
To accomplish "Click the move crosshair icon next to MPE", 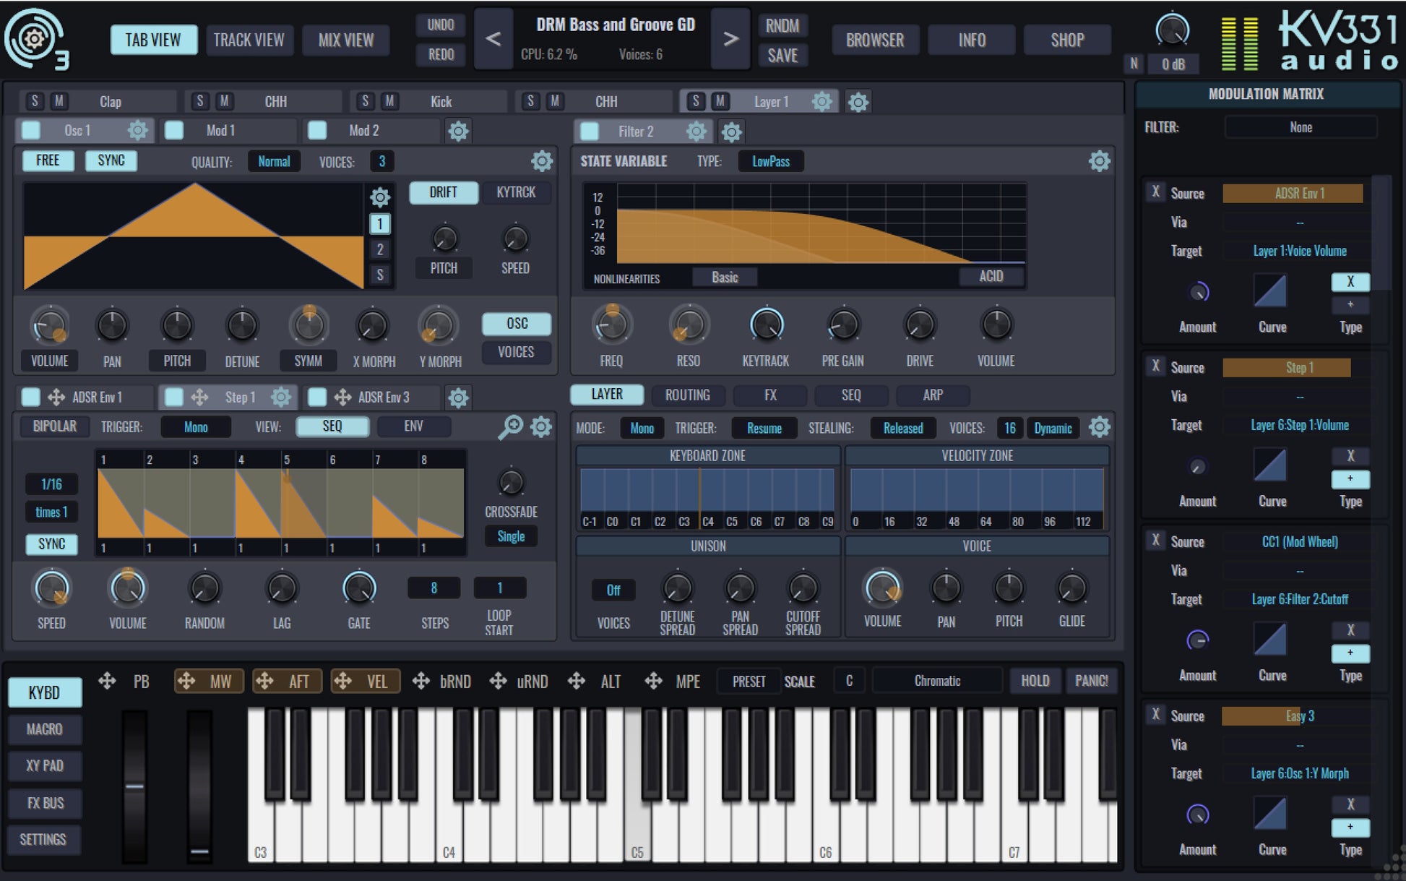I will [x=654, y=680].
